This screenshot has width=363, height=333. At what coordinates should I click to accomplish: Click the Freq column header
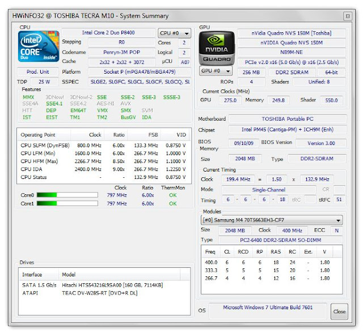[210, 252]
